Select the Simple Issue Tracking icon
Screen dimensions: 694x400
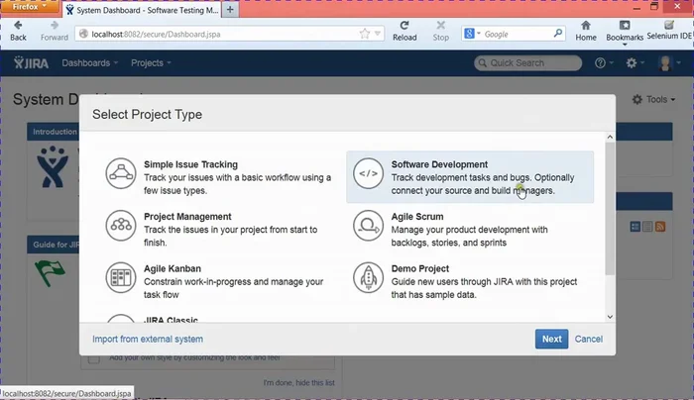(120, 173)
